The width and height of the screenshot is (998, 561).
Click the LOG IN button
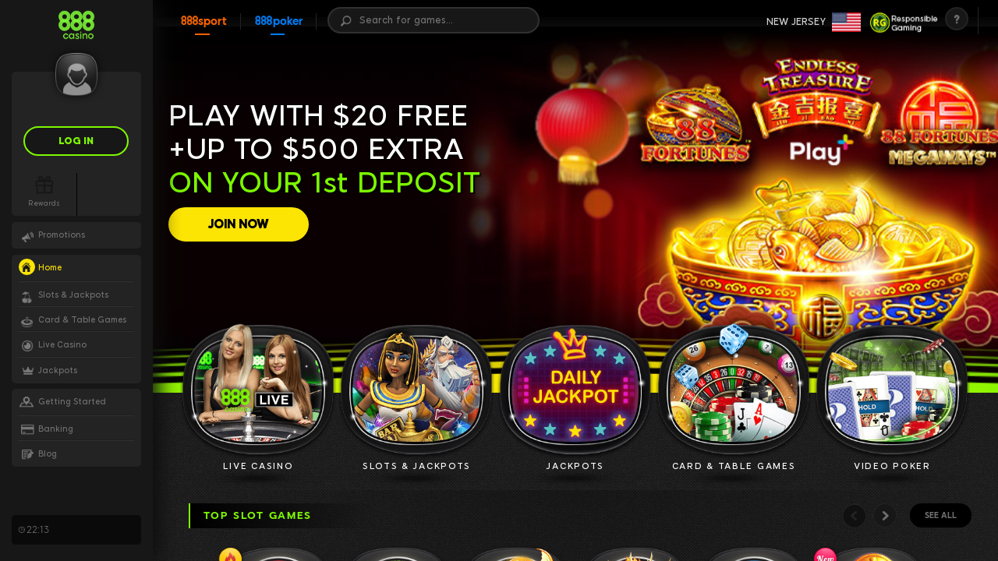76,141
